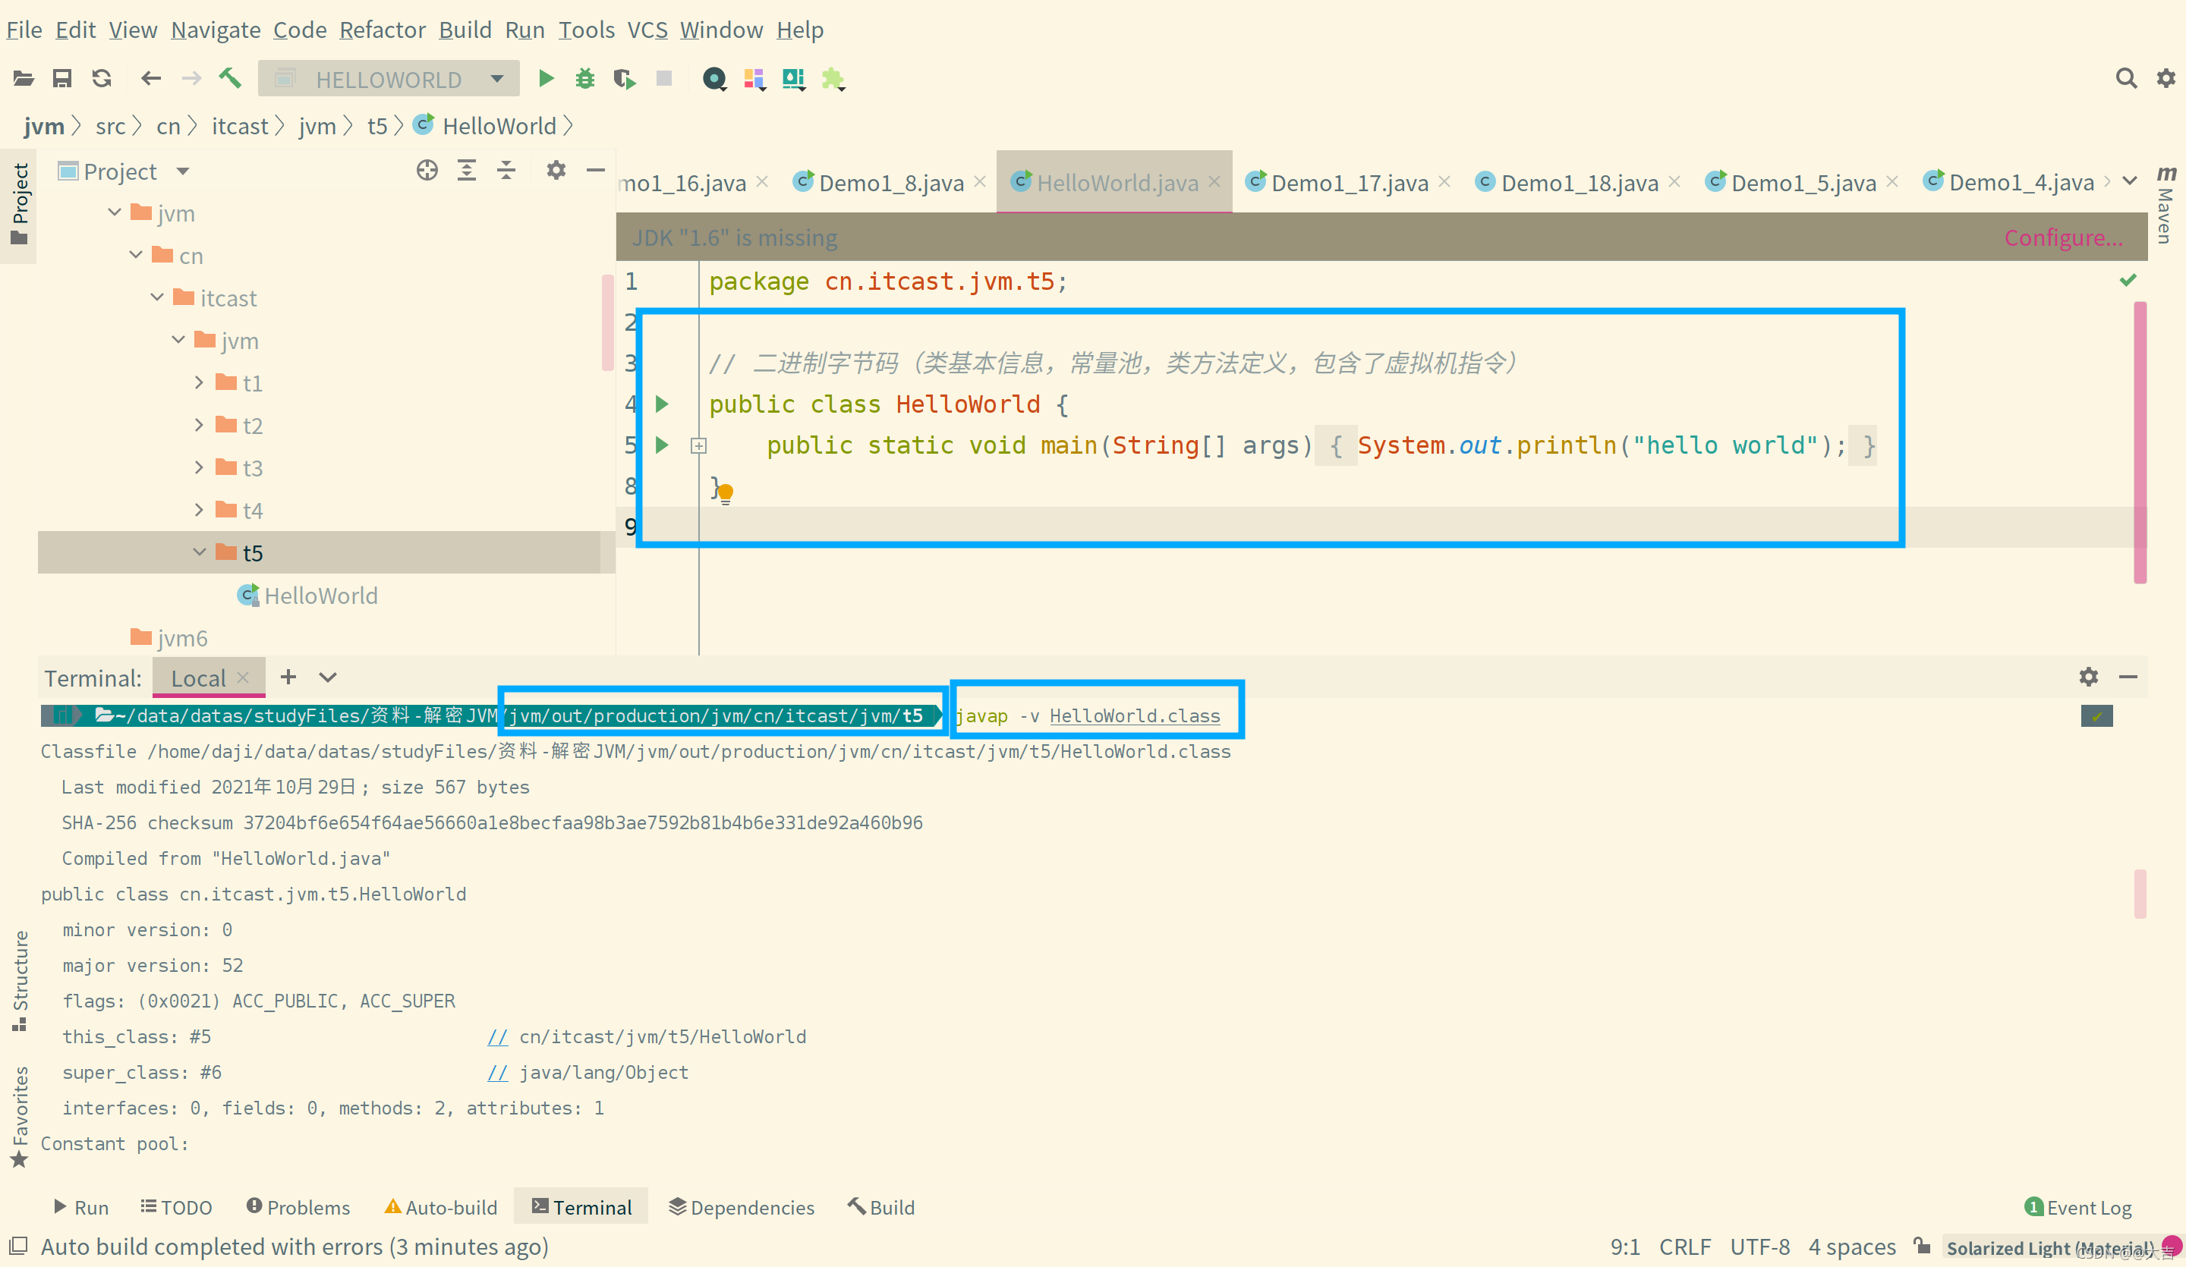Click the terminal output scrollbar thumb
The height and width of the screenshot is (1267, 2186).
tap(2140, 893)
